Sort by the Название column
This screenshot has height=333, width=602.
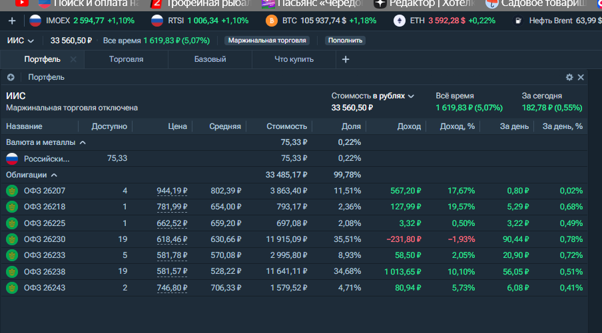tap(24, 126)
